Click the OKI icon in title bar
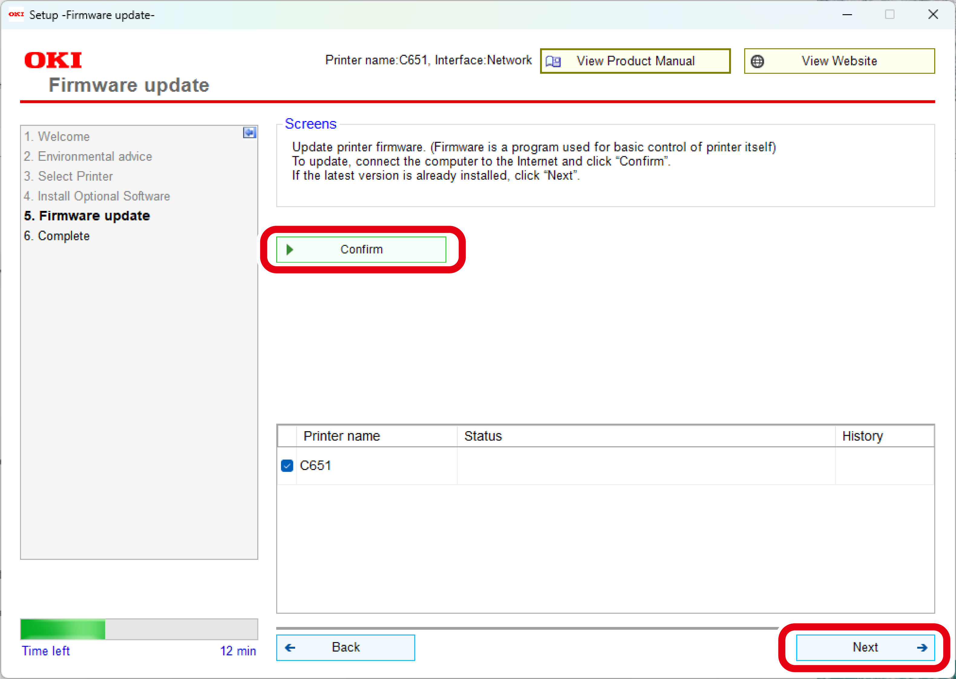Screen dimensions: 956x679 coord(16,15)
